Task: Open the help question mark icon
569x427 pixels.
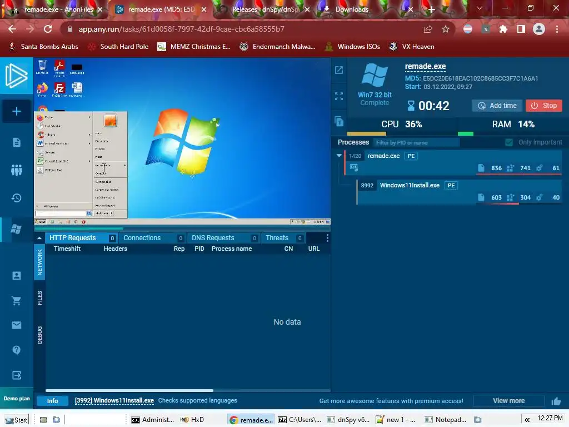Action: point(16,350)
